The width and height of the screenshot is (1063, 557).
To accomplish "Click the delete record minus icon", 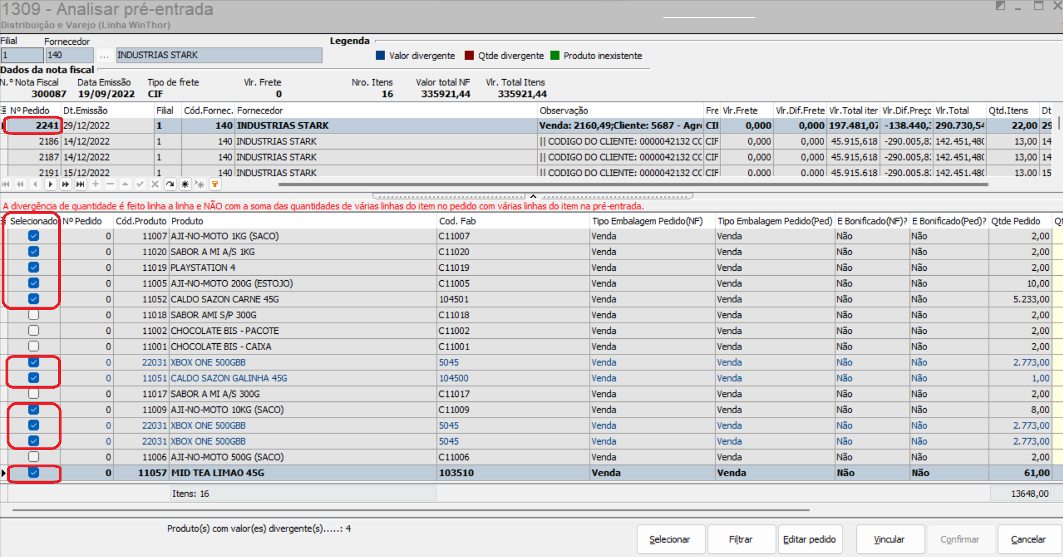I will 110,184.
